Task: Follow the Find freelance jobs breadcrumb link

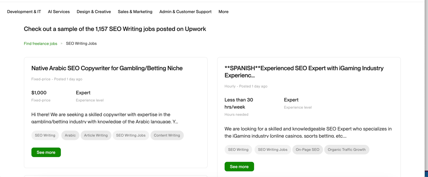Action: (41, 44)
